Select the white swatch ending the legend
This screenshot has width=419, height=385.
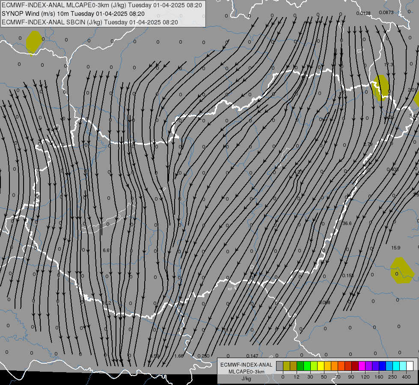[410, 366]
